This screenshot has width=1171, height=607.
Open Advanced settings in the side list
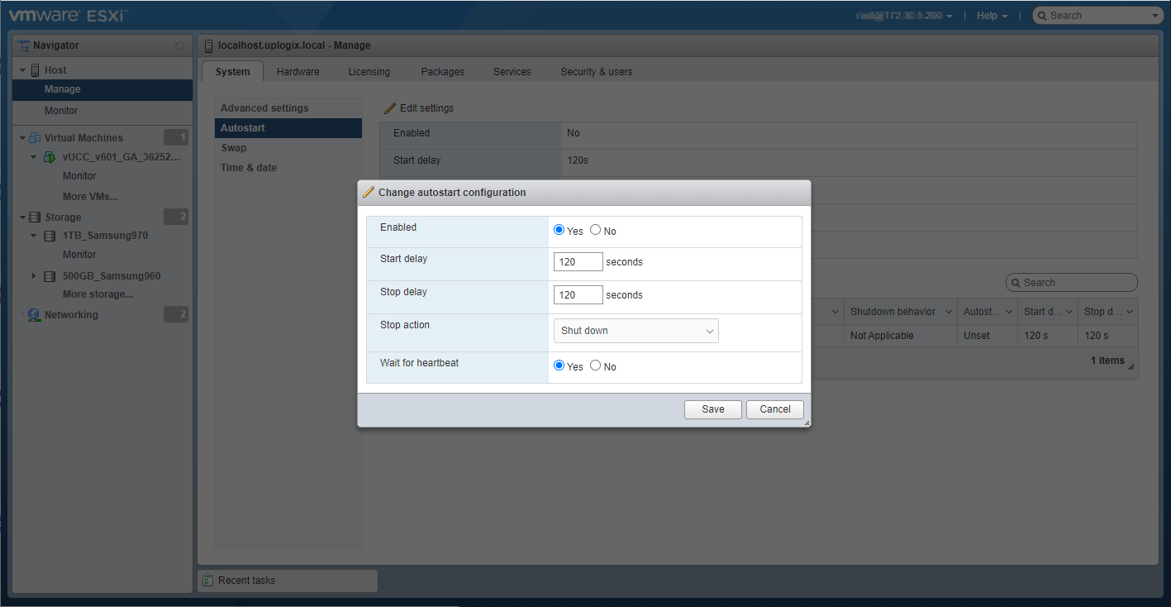coord(288,108)
